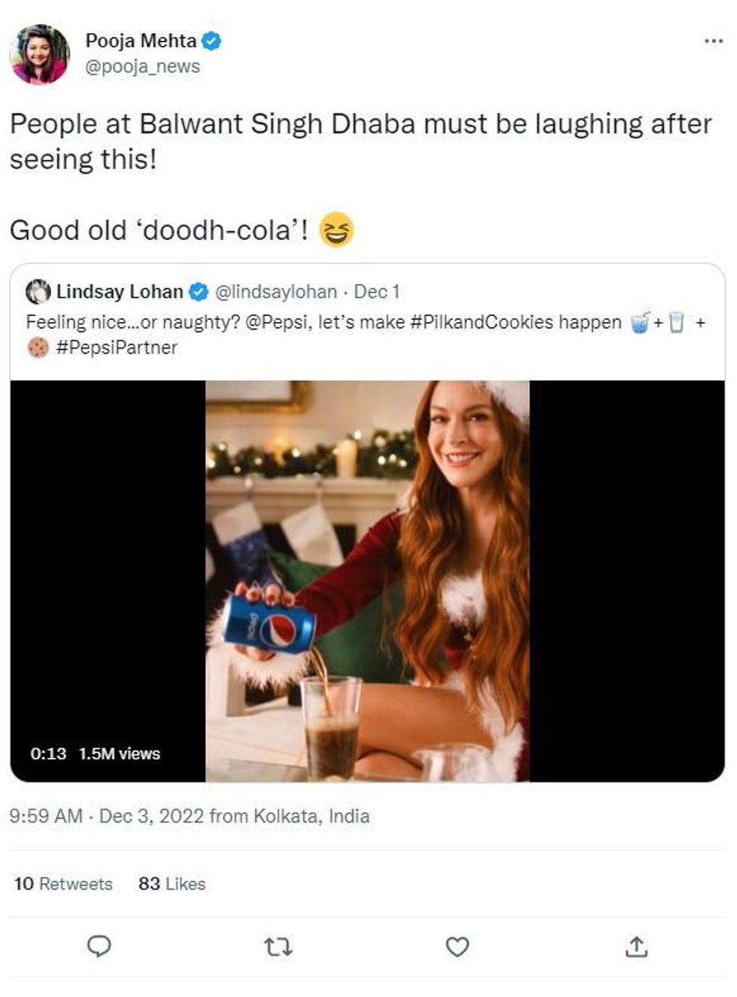Open the share upload icon

click(636, 946)
